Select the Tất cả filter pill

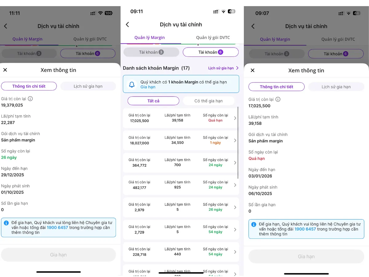click(x=153, y=101)
